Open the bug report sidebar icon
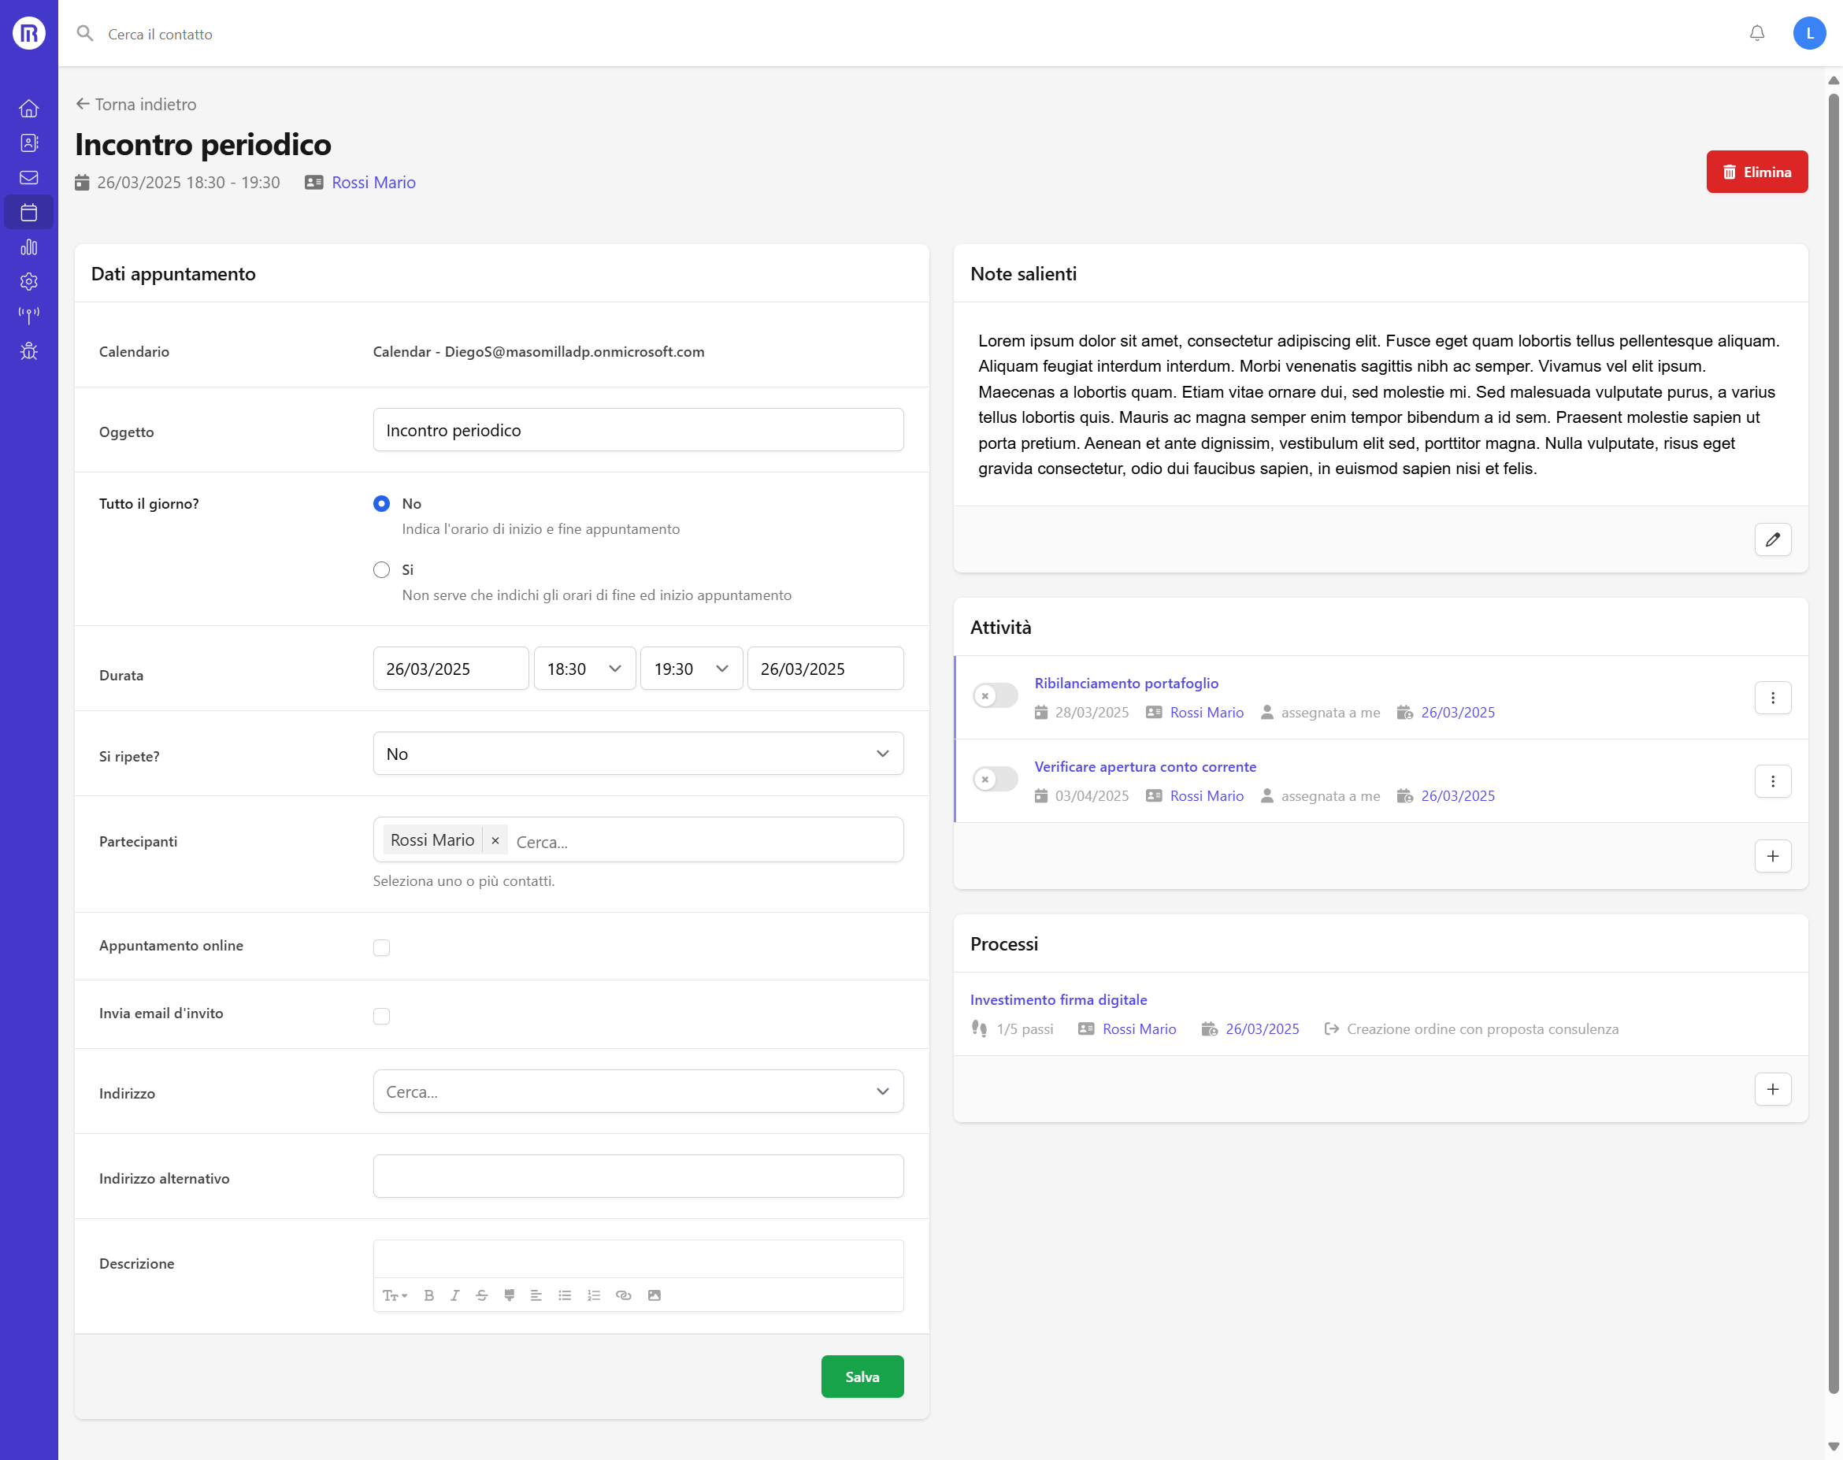This screenshot has width=1843, height=1460. click(29, 351)
